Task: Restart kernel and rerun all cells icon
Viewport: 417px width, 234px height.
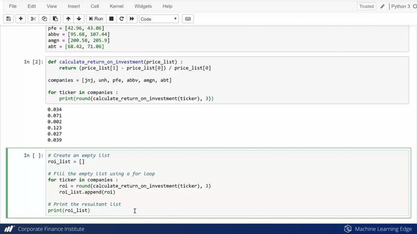Action: [132, 19]
